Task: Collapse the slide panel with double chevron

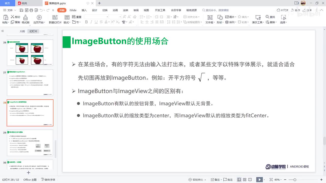Action: click(3, 31)
